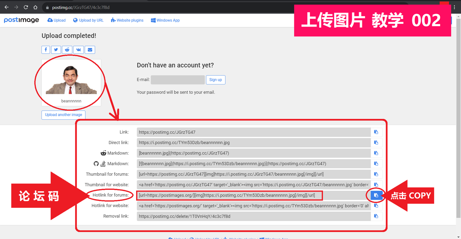Click the Stack Overflow icon beside Markdown
The width and height of the screenshot is (461, 239).
coord(103,164)
